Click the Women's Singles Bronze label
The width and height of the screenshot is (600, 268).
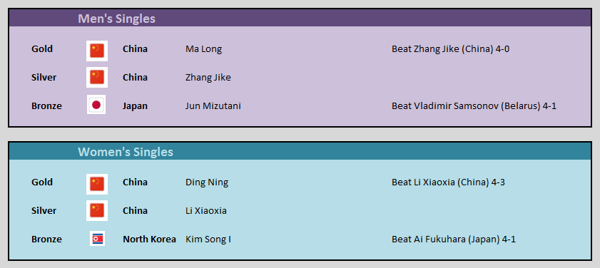[46, 239]
